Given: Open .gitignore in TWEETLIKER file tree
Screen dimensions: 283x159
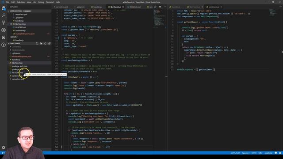Looking at the screenshot, I should [x=16, y=53].
